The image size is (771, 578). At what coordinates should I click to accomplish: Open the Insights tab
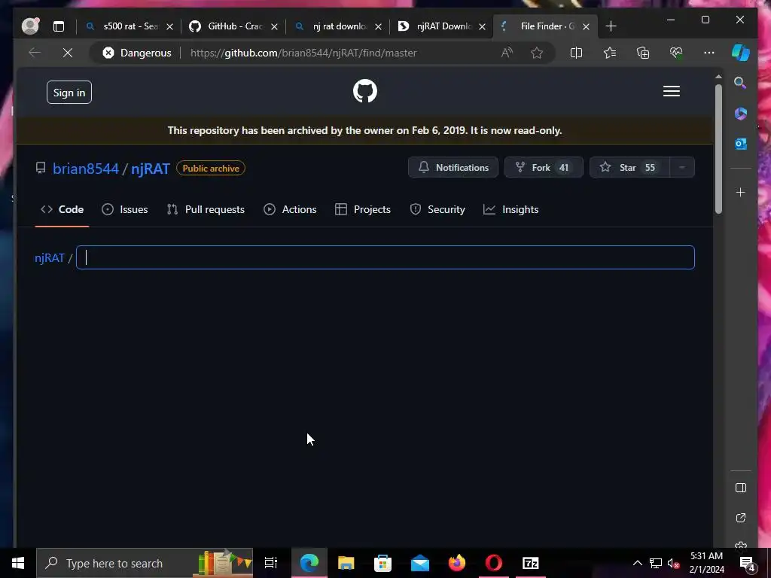click(x=511, y=209)
